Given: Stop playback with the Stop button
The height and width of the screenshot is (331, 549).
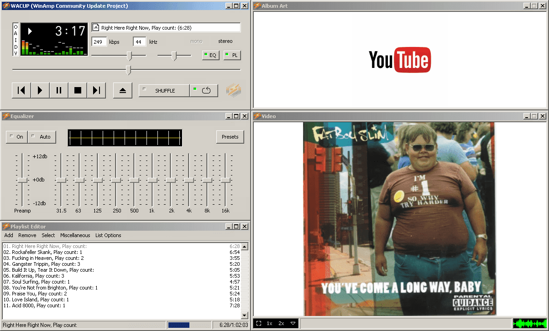Looking at the screenshot, I should (x=78, y=90).
